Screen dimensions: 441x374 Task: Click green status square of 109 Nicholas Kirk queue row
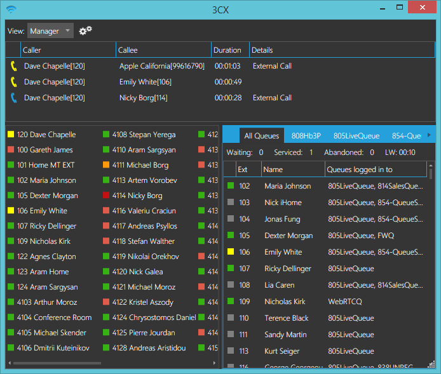231,301
